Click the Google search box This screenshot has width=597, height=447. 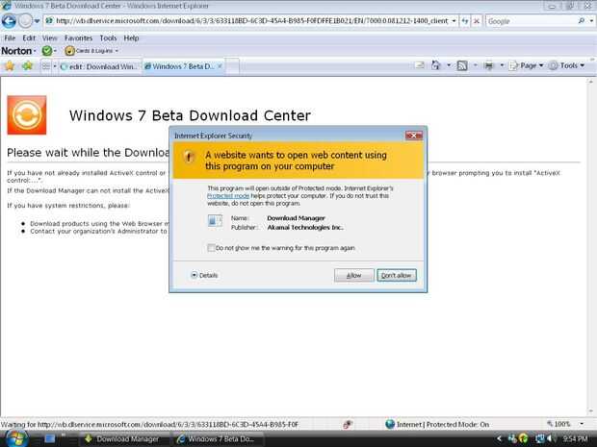tap(532, 21)
